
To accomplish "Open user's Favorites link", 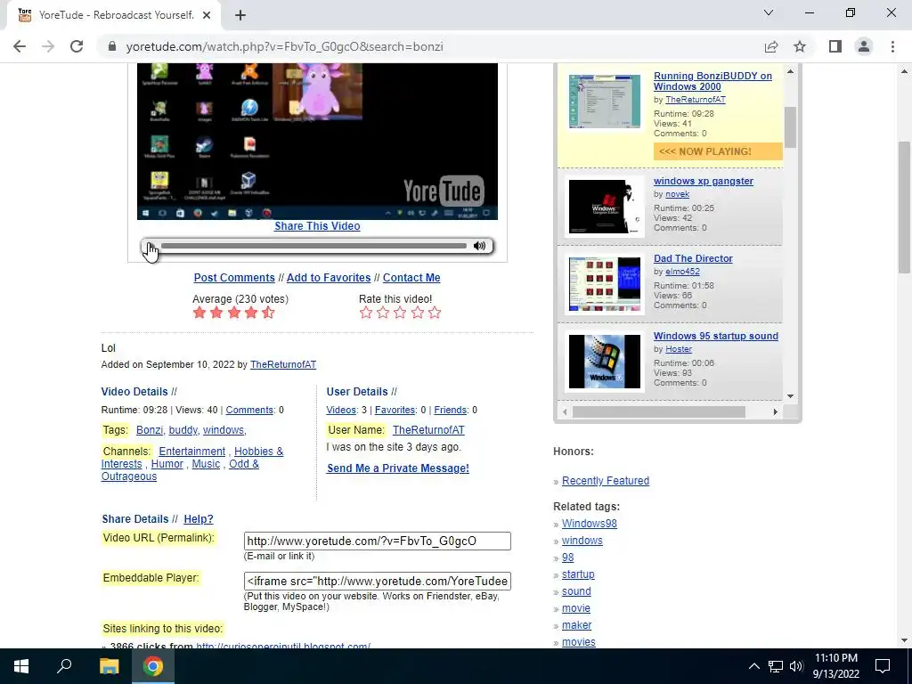I will (x=395, y=410).
